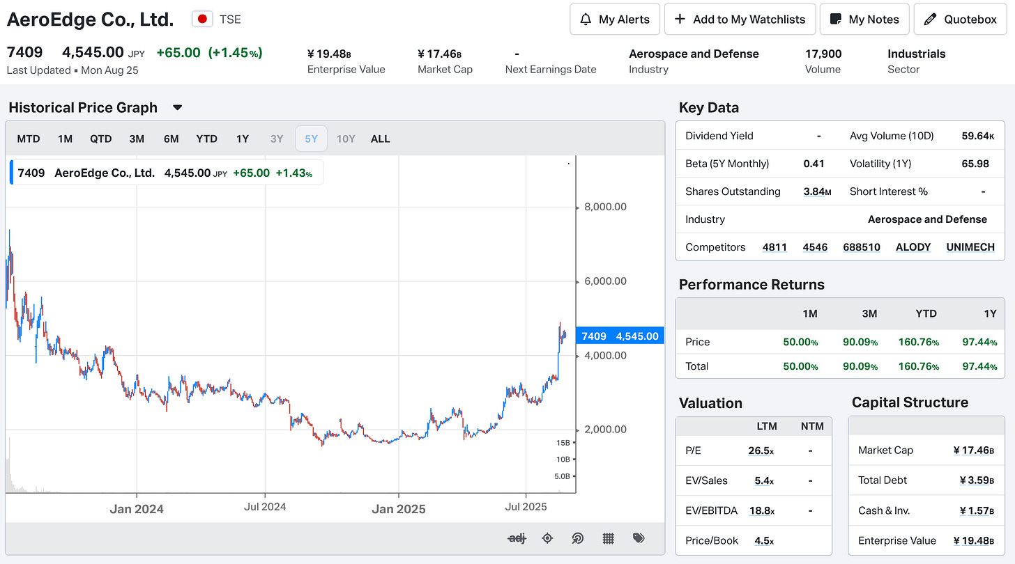Click the Enterprise Value ¥19.48B header figure

(329, 54)
